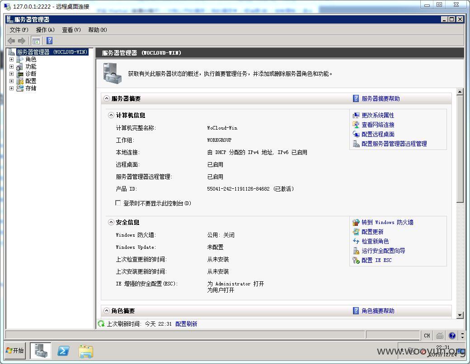Click the vertical scrollbar thumb
The height and width of the screenshot is (364, 470).
tap(460, 149)
